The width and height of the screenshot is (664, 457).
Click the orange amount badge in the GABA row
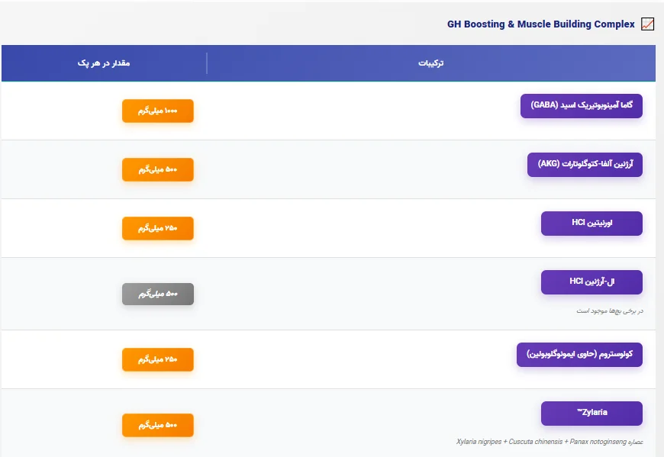[158, 111]
